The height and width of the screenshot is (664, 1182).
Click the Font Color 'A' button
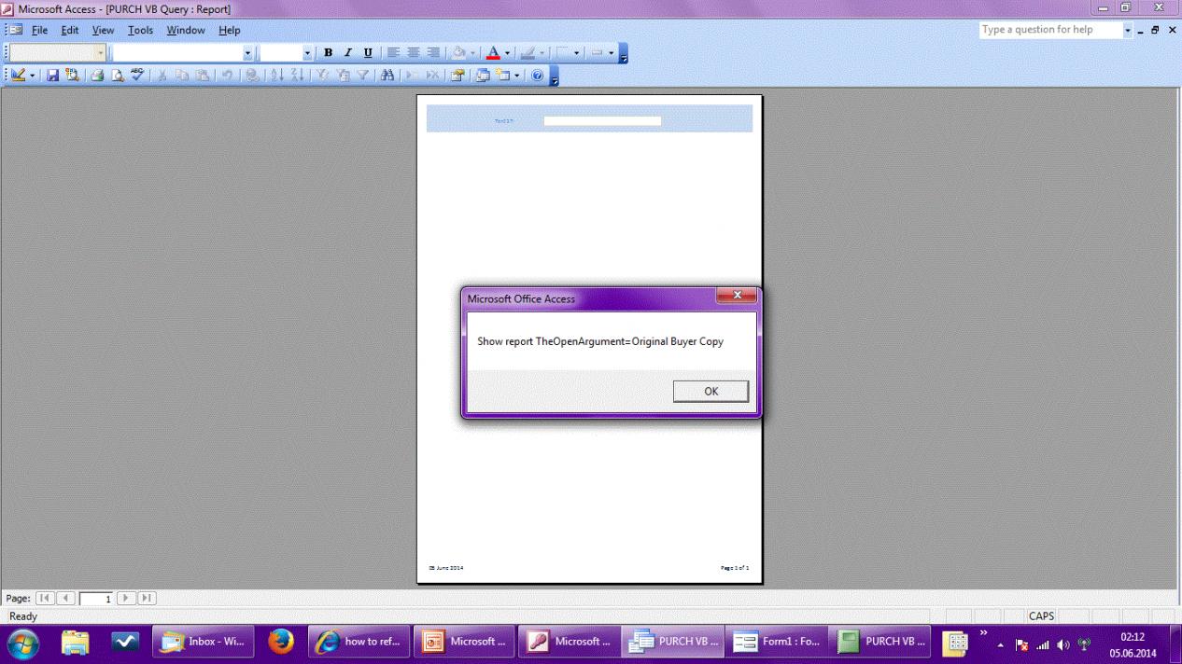pyautogui.click(x=493, y=53)
